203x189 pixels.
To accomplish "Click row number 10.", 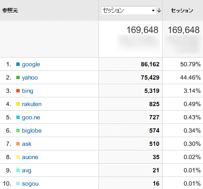I will (7, 184).
